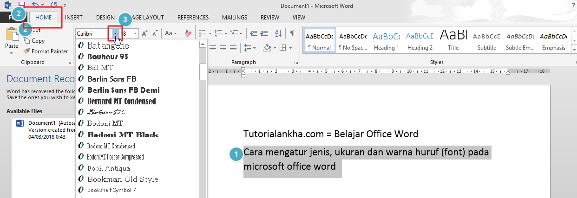
Task: Apply the No Spacing style
Action: click(x=353, y=41)
